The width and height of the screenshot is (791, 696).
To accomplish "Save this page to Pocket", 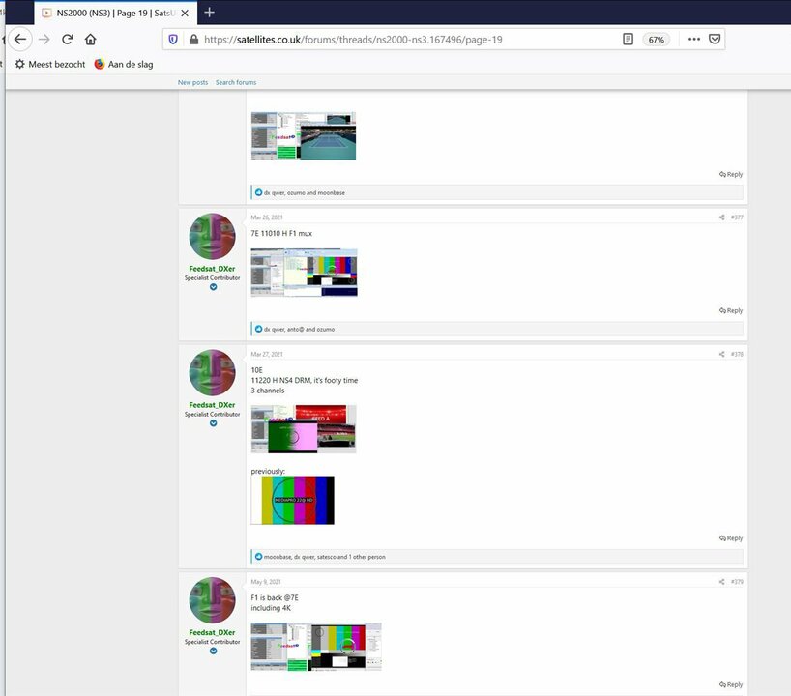I will click(x=715, y=40).
